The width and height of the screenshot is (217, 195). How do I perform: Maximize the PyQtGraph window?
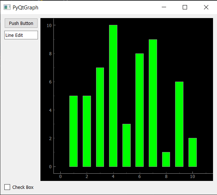click(185, 7)
